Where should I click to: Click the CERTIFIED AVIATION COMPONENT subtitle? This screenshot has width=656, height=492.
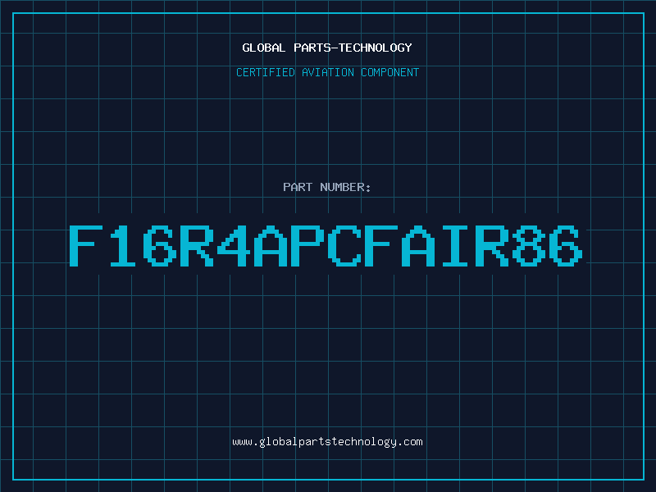[327, 72]
